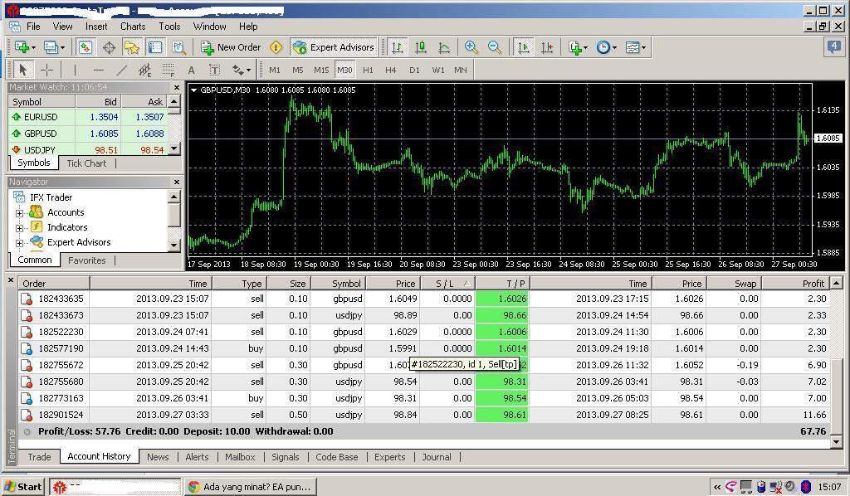Switch chart to Line Chart mode

[x=444, y=47]
